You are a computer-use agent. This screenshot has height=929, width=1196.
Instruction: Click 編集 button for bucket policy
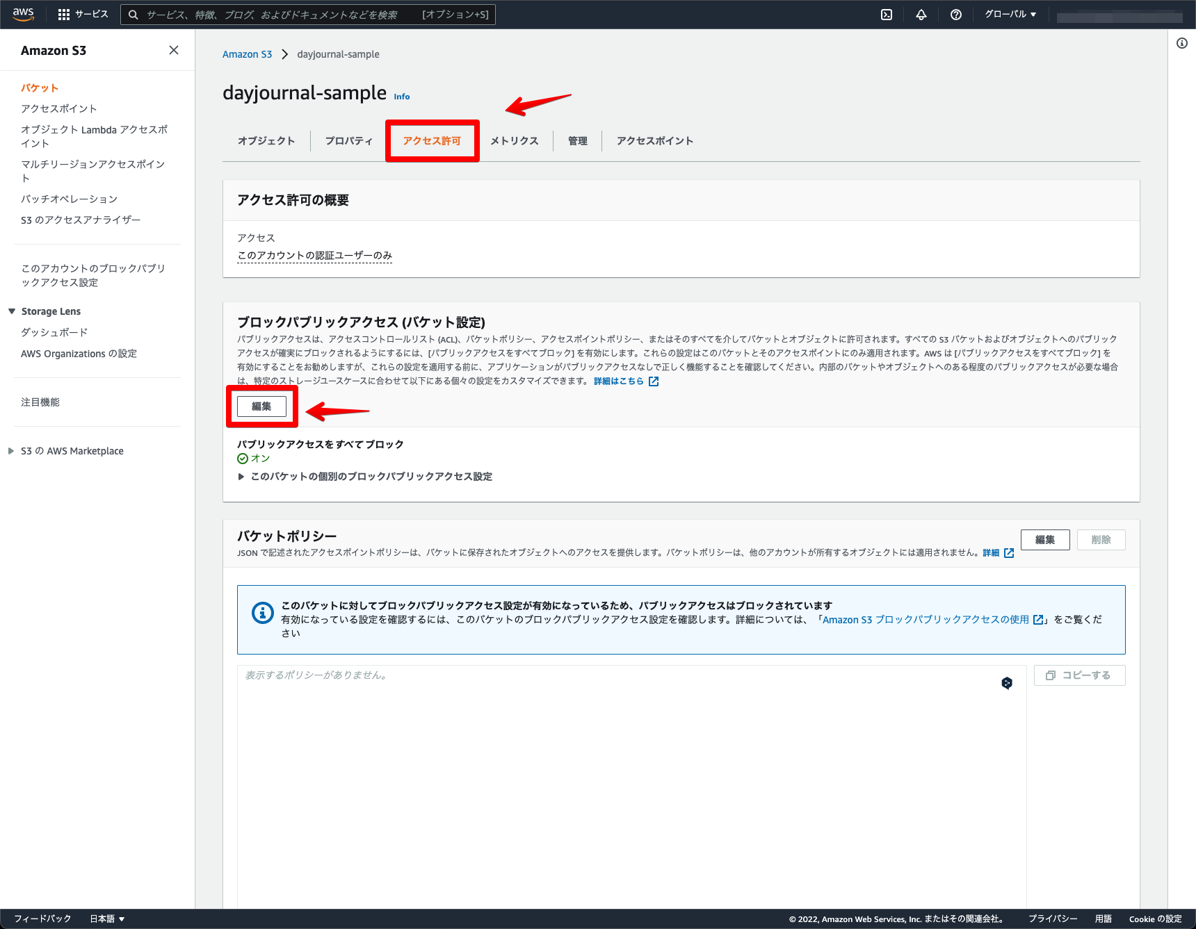[x=1045, y=540]
